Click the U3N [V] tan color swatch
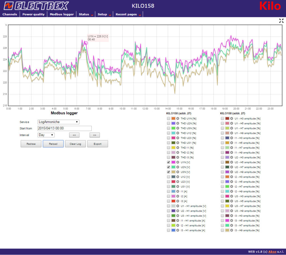This screenshot has width=286, height=255. (x=173, y=172)
